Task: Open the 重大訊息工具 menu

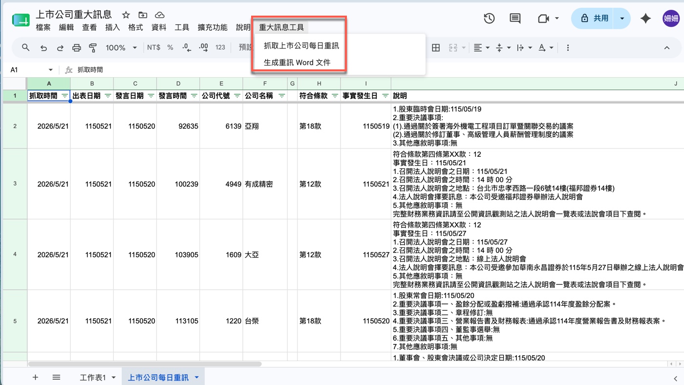Action: click(281, 27)
